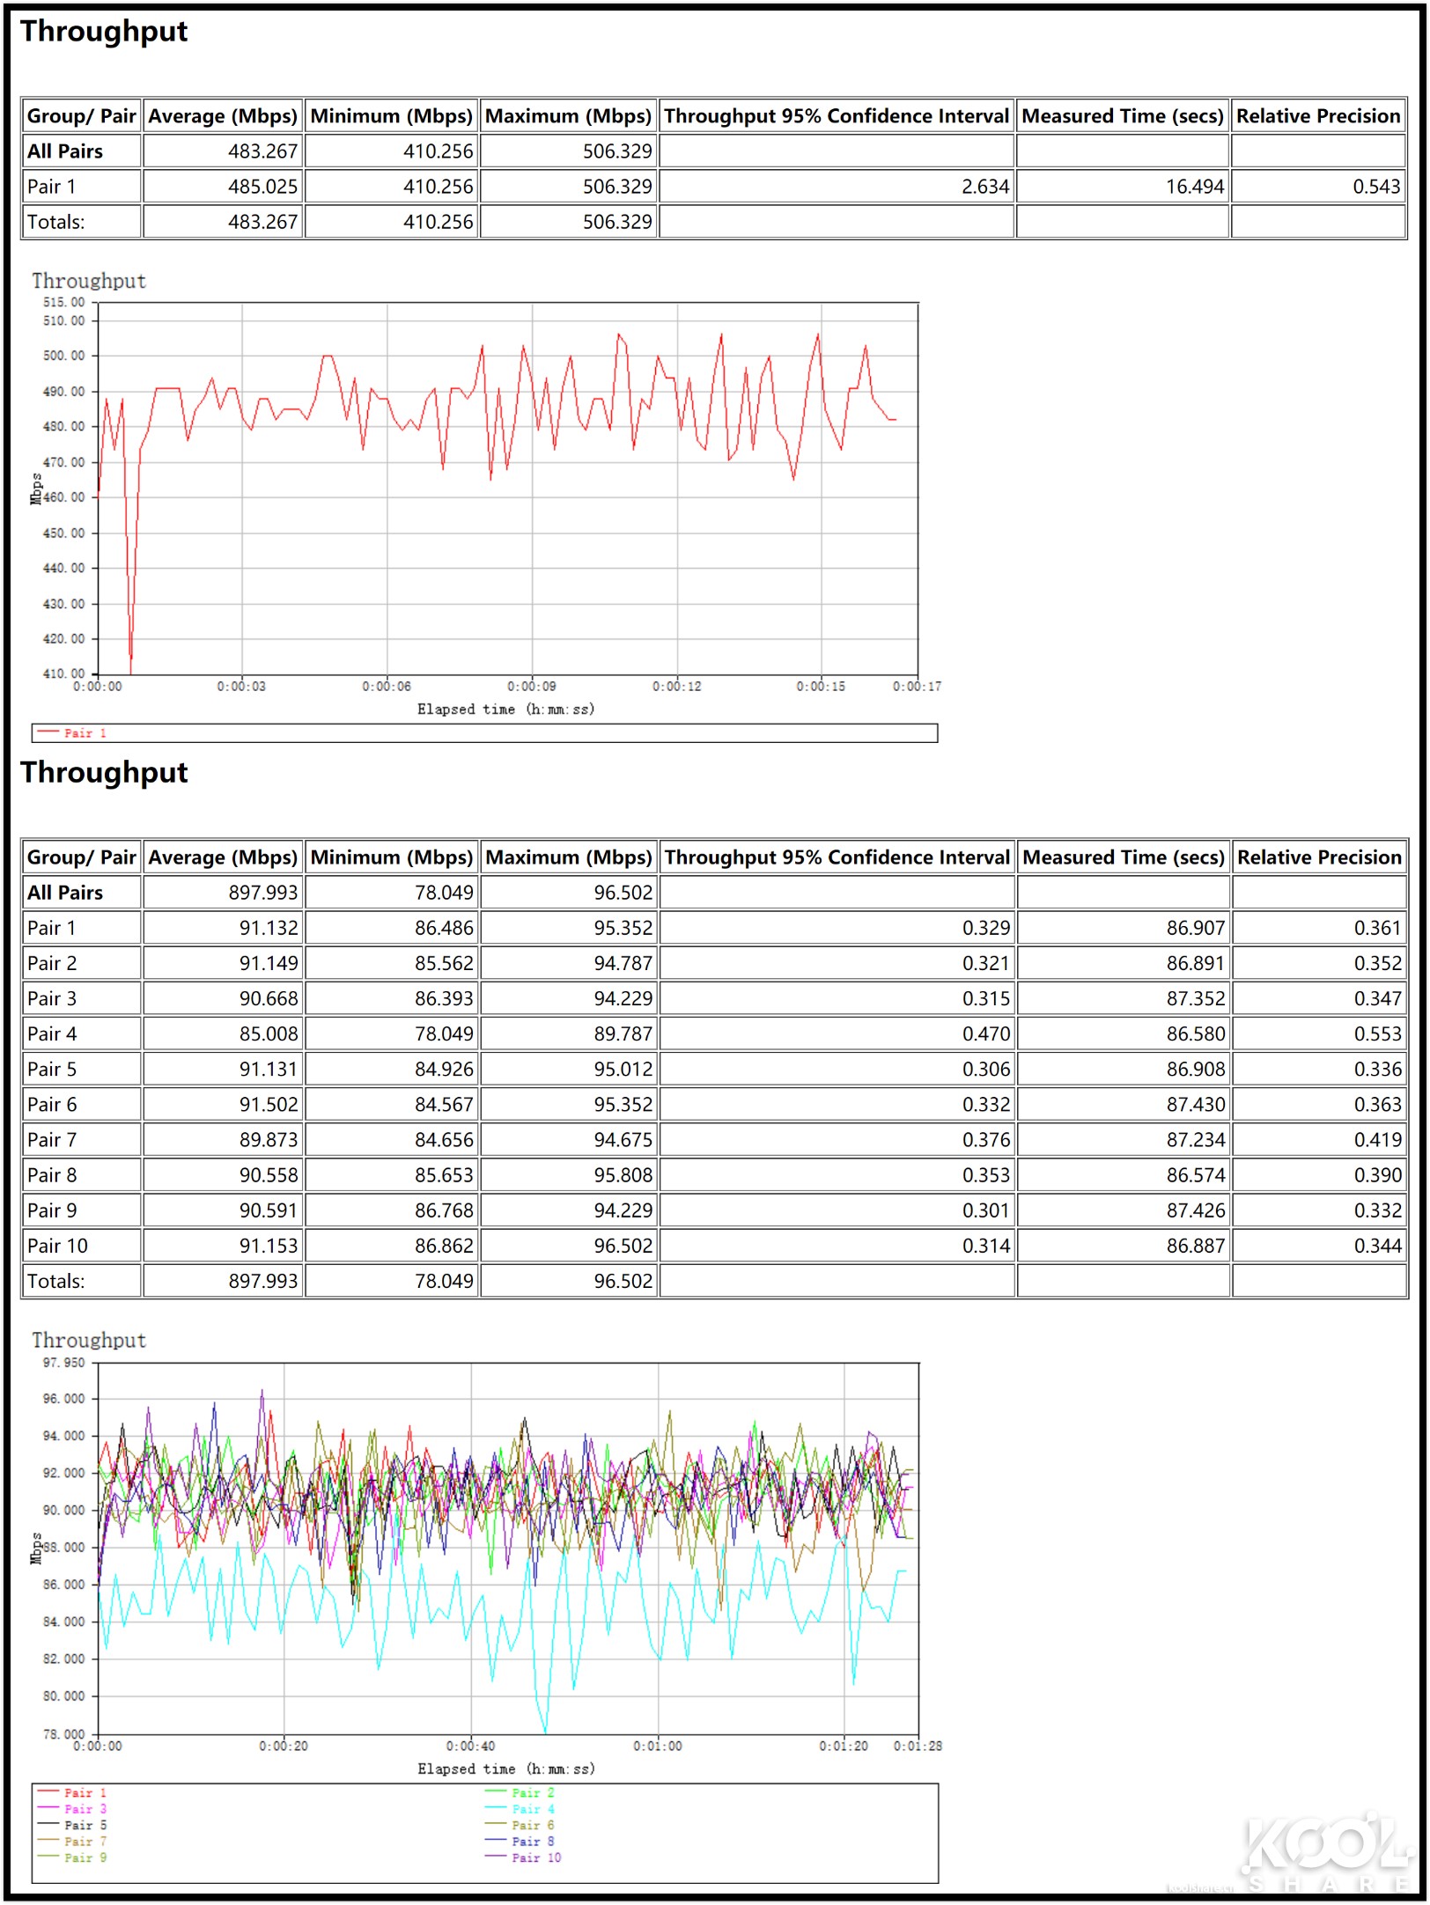Click the 0:01:00 time axis label
Screen dimensions: 1430x1905
[x=658, y=1746]
